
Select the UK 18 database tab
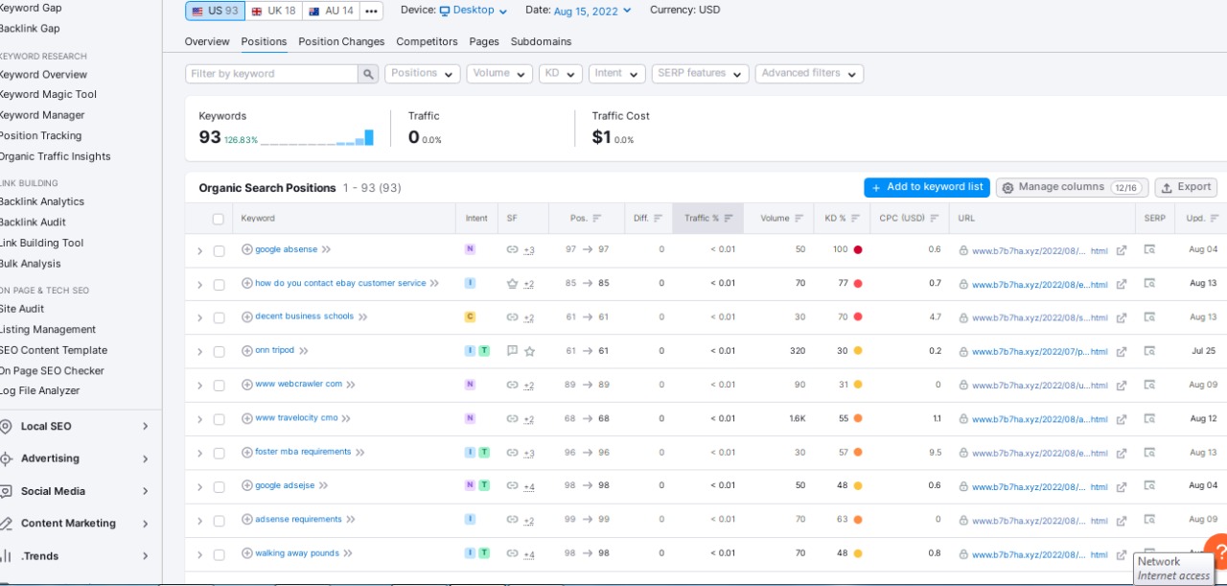(273, 11)
